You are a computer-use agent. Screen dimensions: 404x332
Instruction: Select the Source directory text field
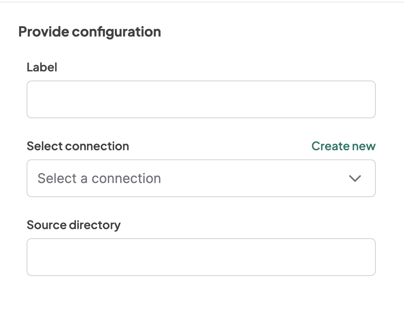pos(201,257)
